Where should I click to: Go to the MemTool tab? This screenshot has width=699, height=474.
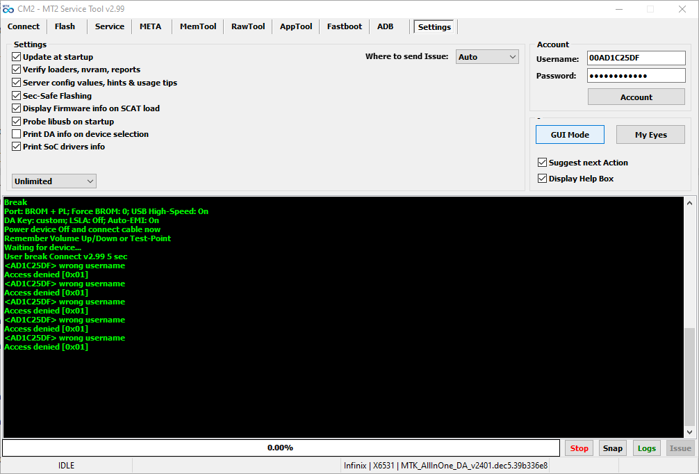coord(198,26)
